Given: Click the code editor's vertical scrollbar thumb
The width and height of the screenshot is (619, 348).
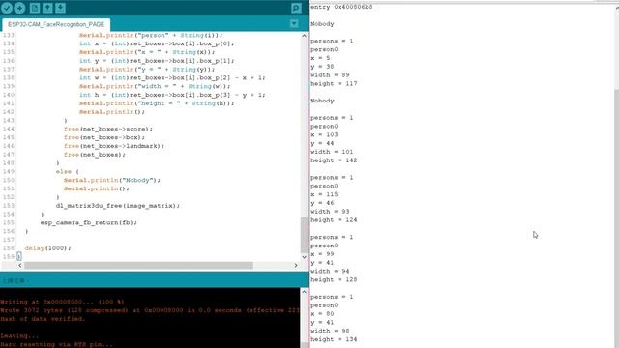Looking at the screenshot, I should click(x=304, y=235).
